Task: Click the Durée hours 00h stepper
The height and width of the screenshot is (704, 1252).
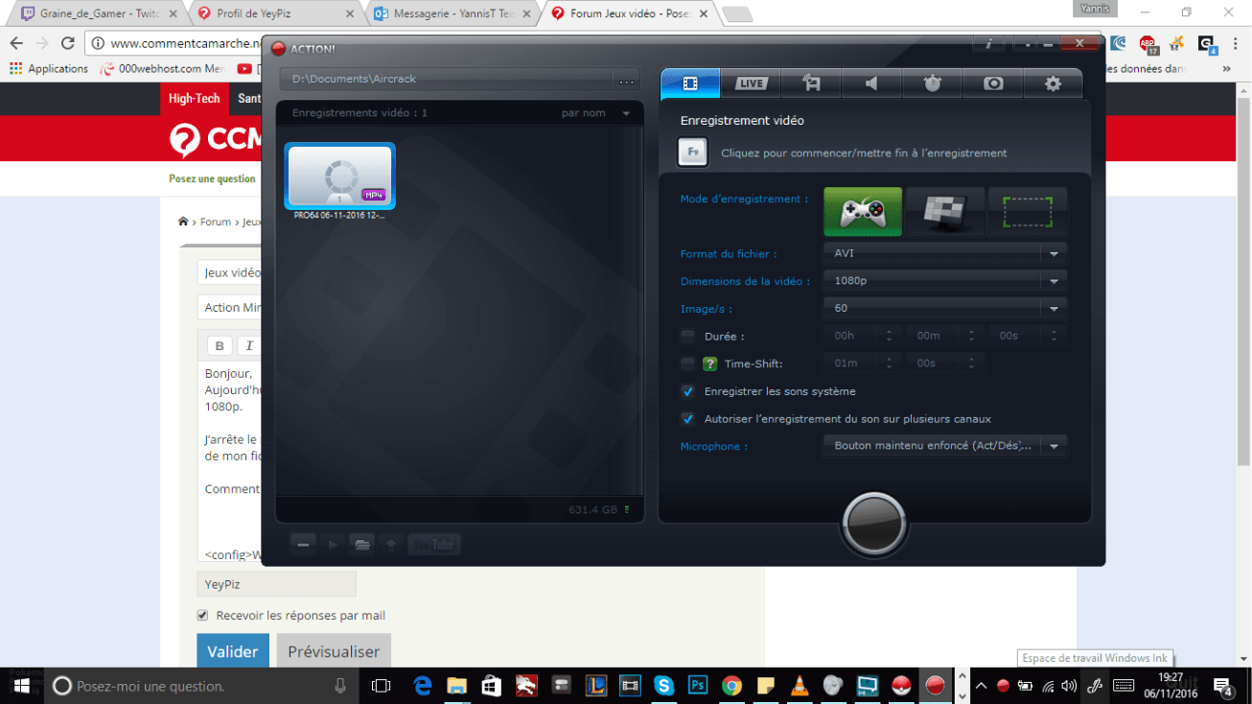Action: coord(862,336)
